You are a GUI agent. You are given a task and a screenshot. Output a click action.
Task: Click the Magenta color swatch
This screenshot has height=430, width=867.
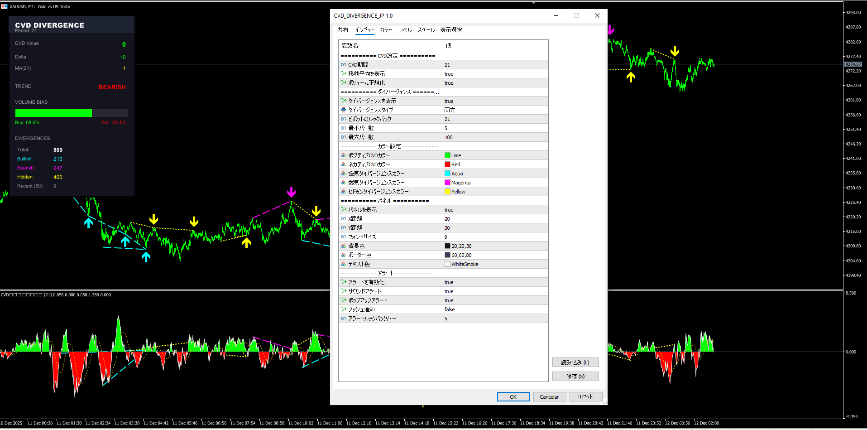click(x=447, y=183)
